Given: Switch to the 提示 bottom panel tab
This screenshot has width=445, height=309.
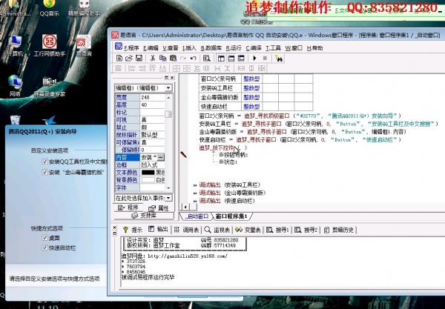Looking at the screenshot, I should click(x=133, y=230).
